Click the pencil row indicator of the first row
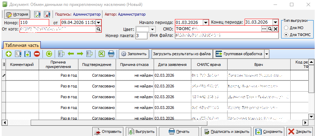 click(x=3, y=75)
